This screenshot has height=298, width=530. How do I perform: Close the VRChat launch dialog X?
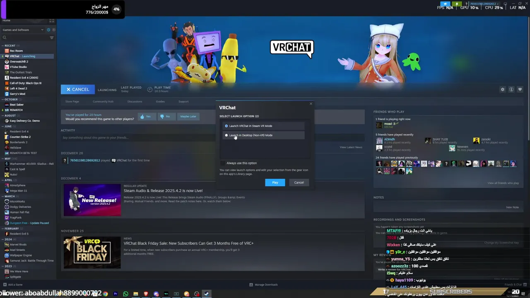[x=311, y=104]
